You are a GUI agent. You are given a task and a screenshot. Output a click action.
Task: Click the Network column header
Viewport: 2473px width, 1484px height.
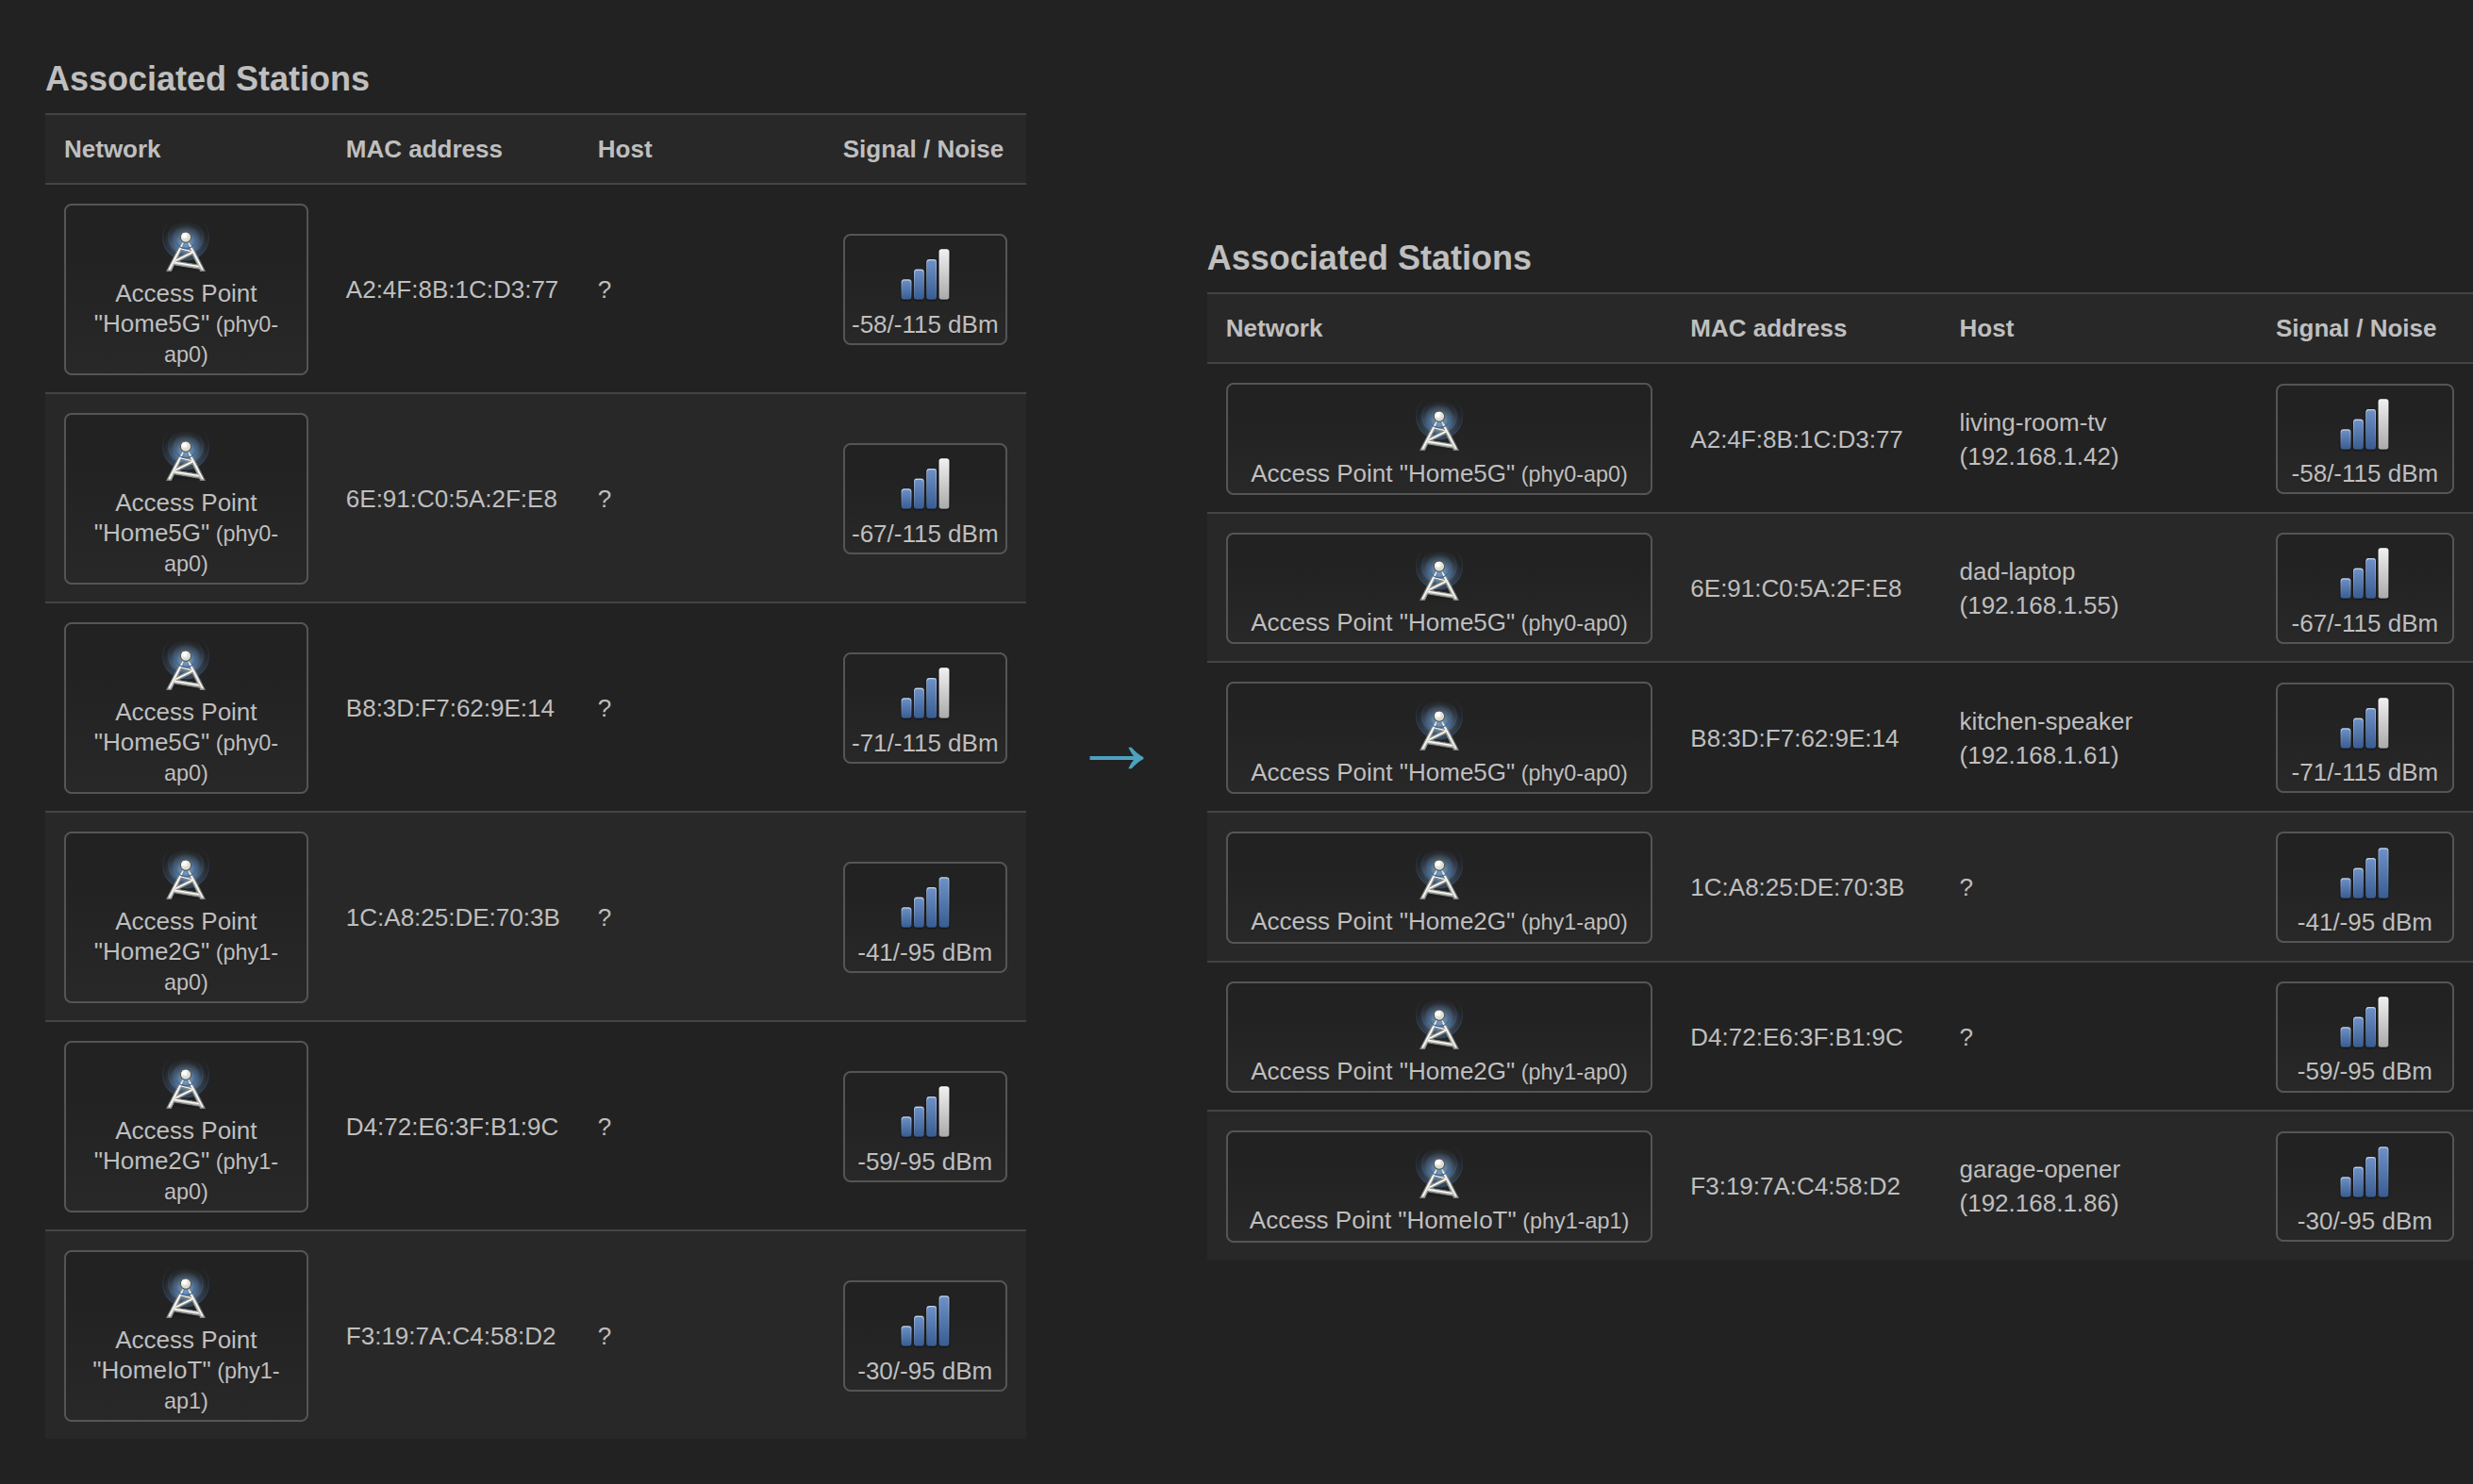1273,327
